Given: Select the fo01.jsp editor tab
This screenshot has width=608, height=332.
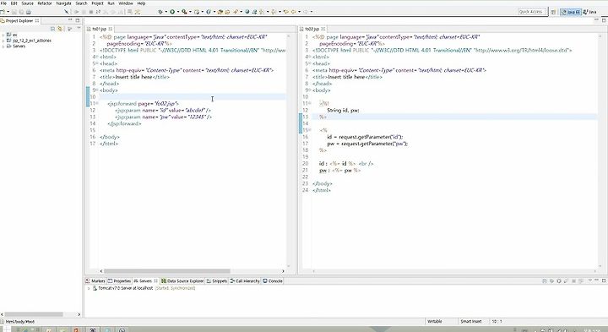Looking at the screenshot, I should click(x=99, y=29).
